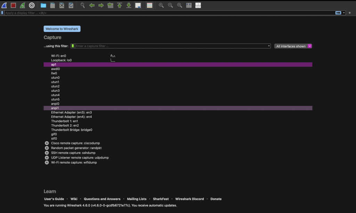Open a capture file using the folder icon
The image size is (356, 213).
pyautogui.click(x=43, y=5)
